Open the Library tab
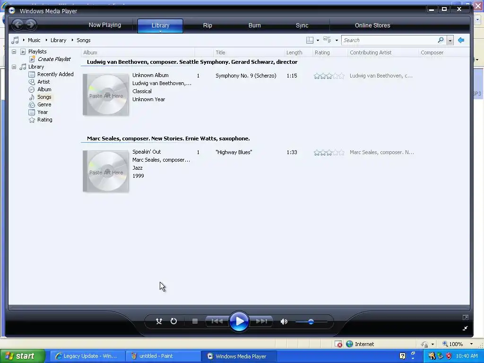This screenshot has width=484, height=363. coord(160,26)
